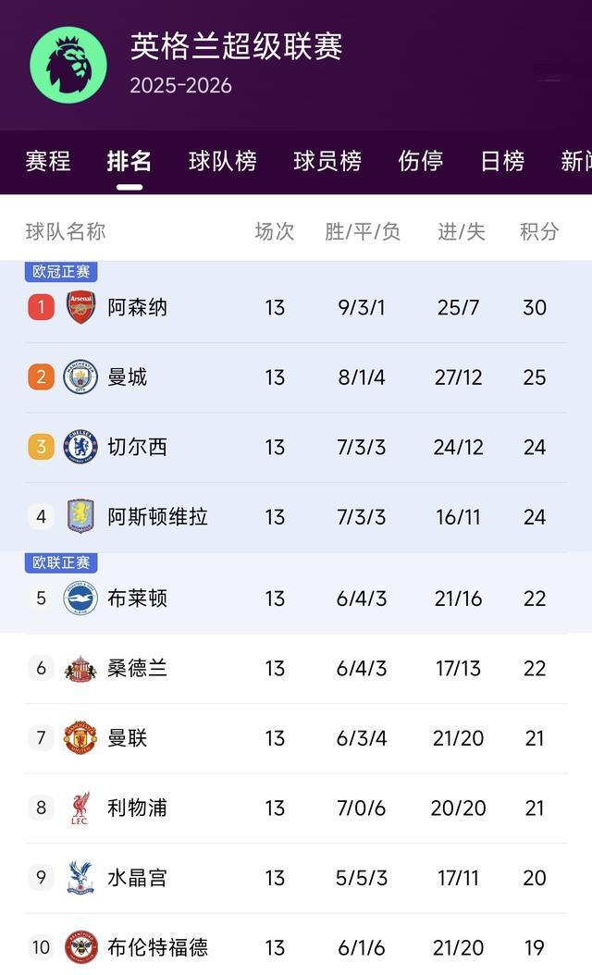
Task: Switch to the 伤停 (injuries) tab
Action: pyautogui.click(x=420, y=162)
